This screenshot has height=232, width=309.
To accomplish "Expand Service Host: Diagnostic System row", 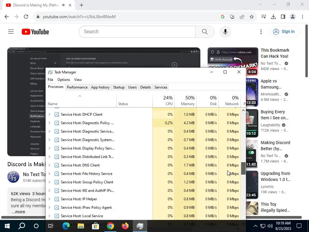I will tap(49, 140).
